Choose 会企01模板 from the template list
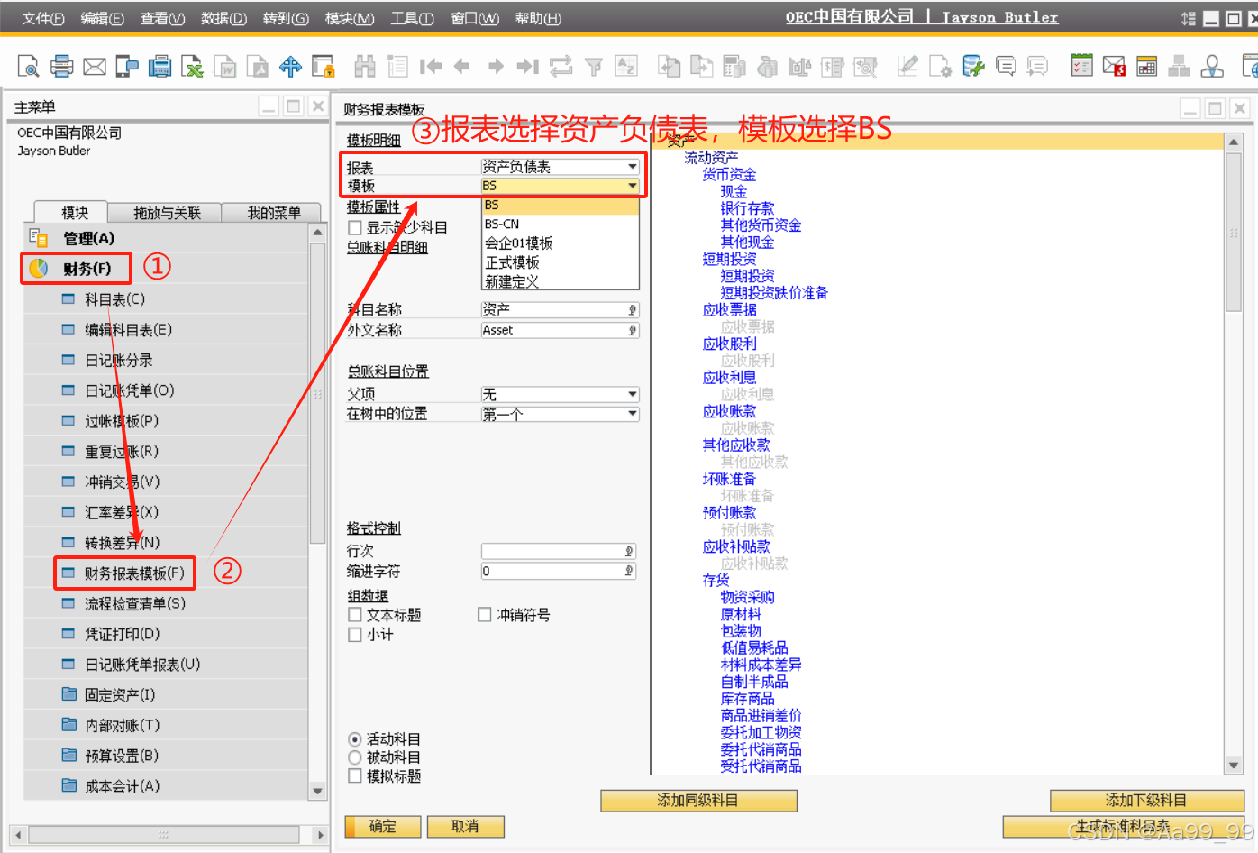The image size is (1258, 853). coord(560,243)
